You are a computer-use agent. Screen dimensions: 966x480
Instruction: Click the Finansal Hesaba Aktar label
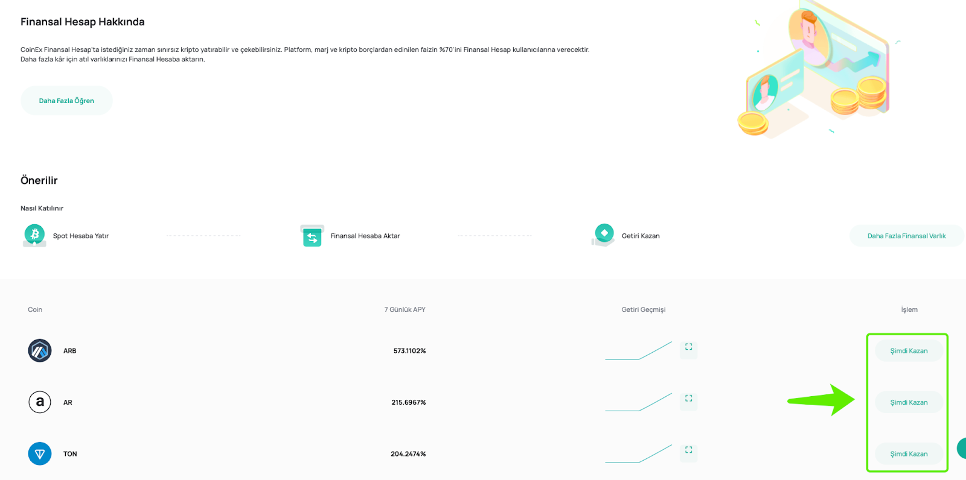click(365, 236)
